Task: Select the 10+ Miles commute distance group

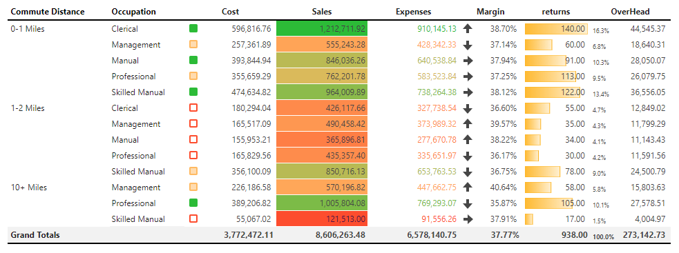Action: point(29,188)
